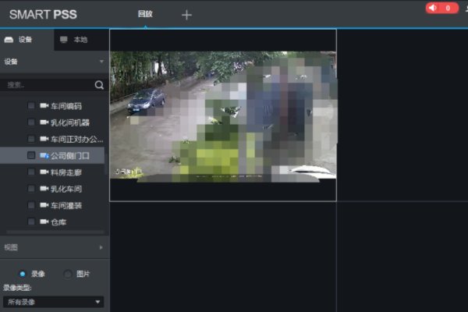468x312 pixels.
Task: Check the 车间编码 camera checkbox
Action: (31, 105)
